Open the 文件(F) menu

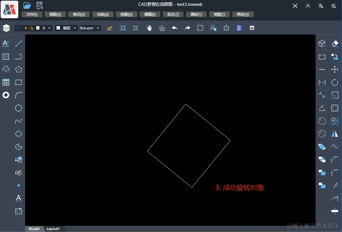coord(32,14)
